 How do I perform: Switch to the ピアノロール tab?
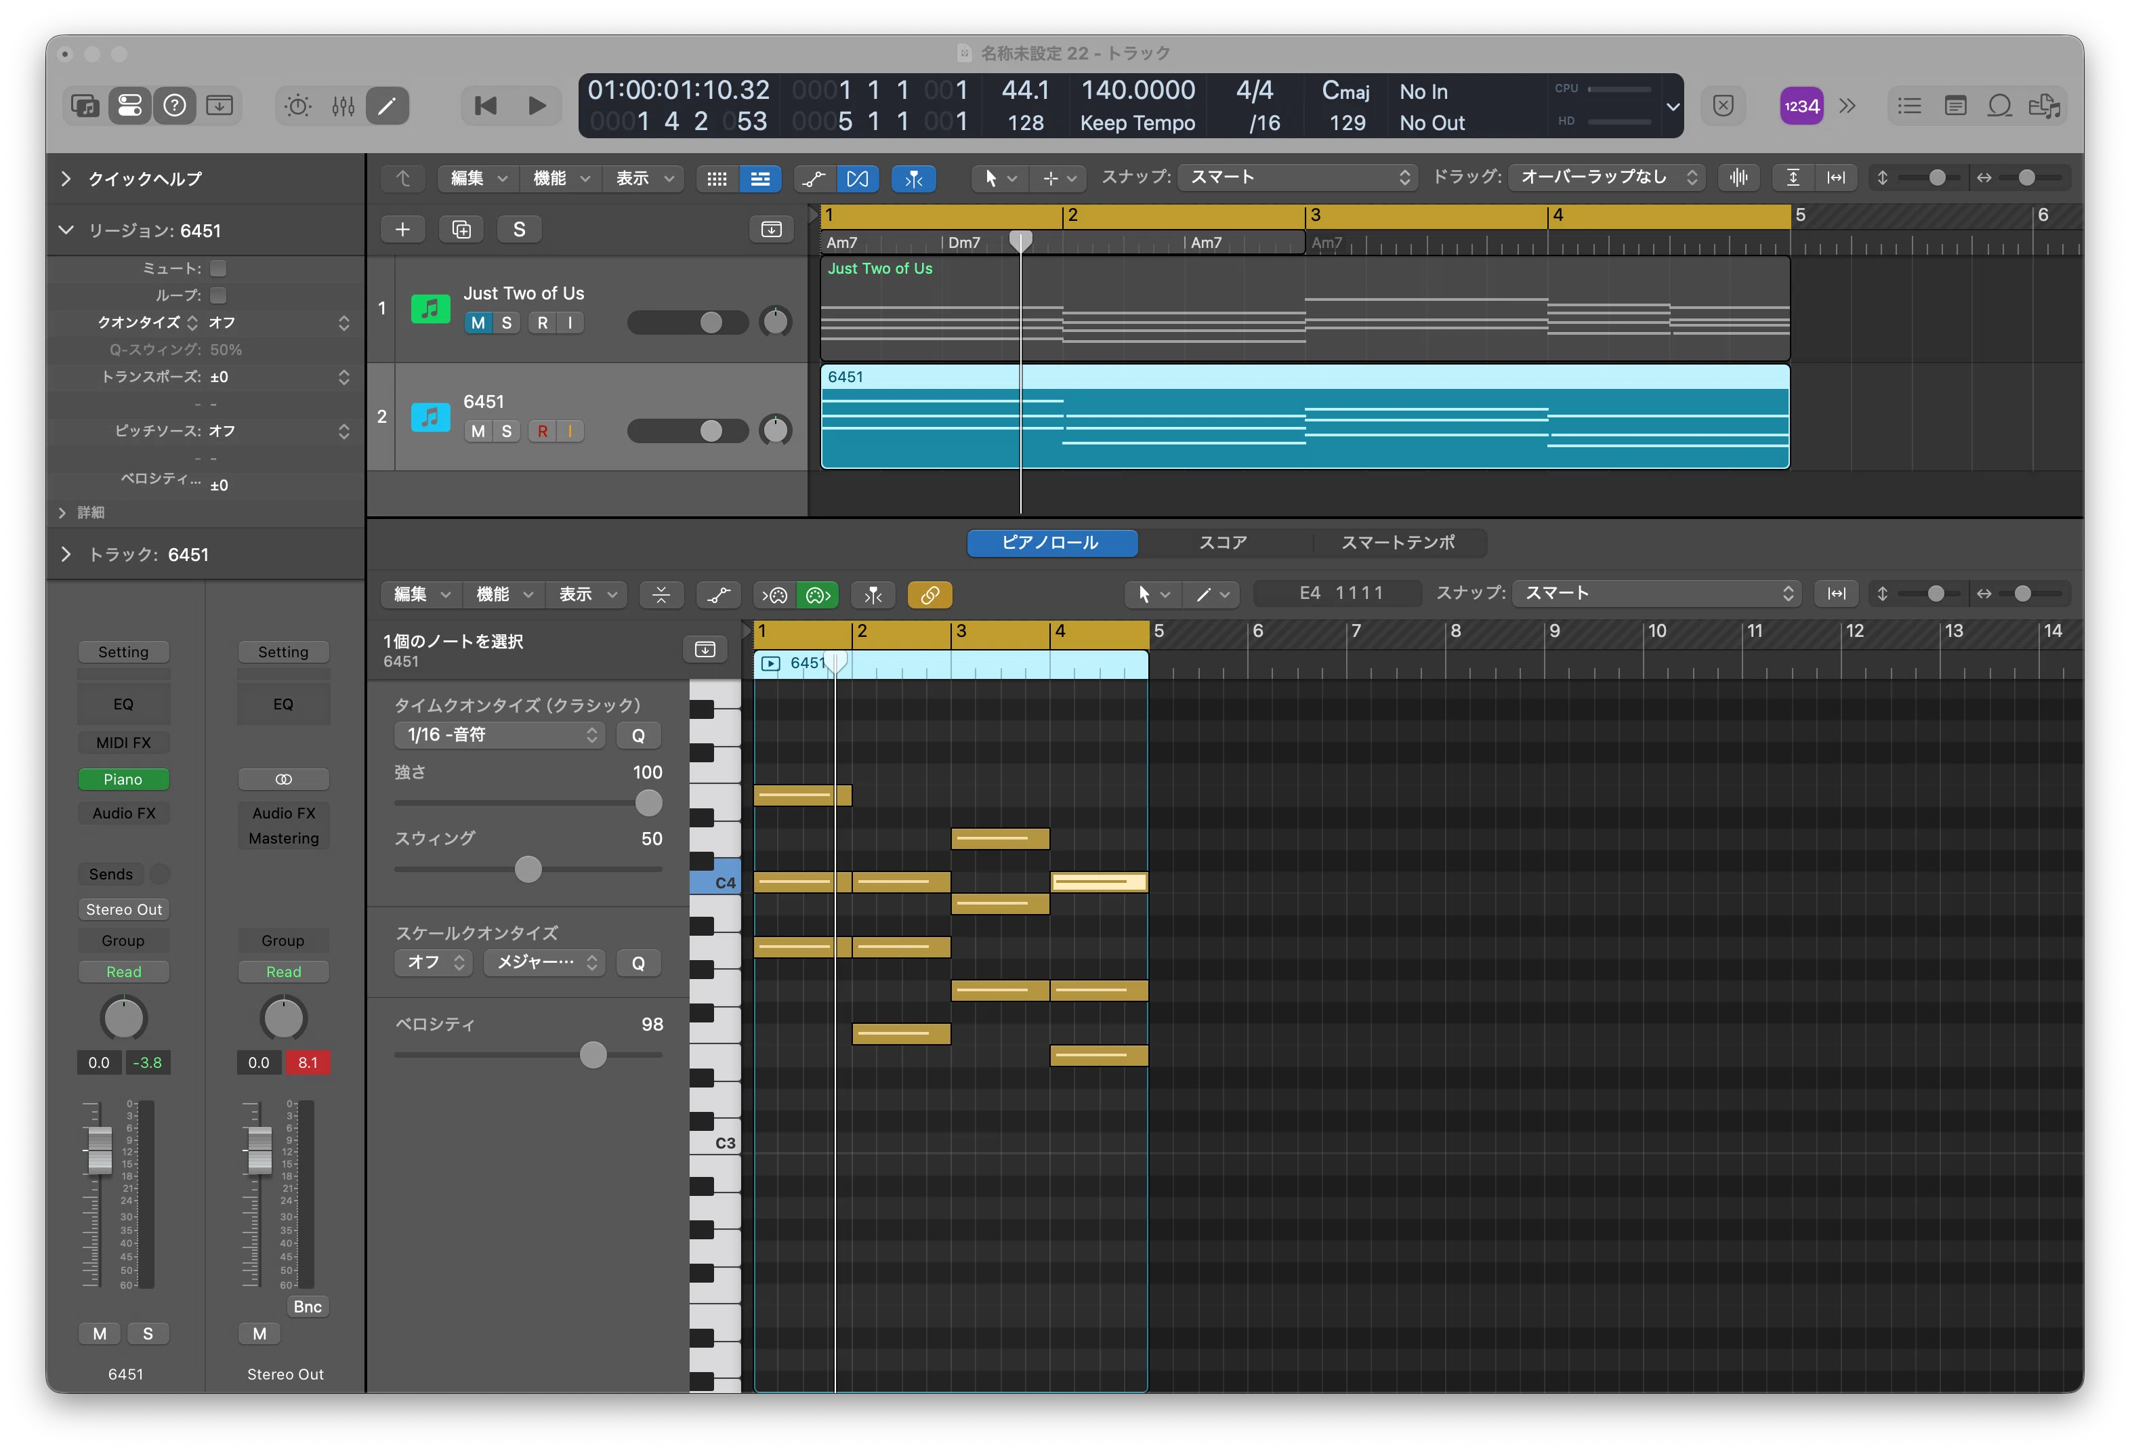click(1051, 543)
